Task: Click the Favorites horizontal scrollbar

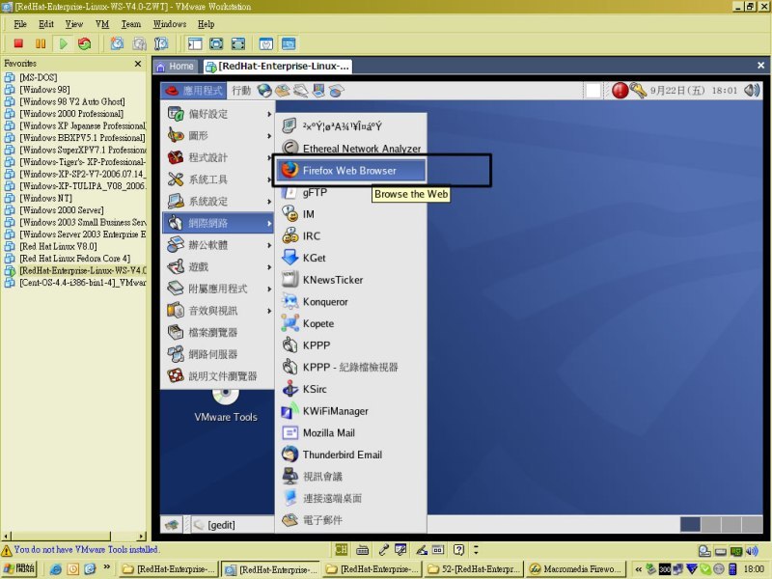Action: pyautogui.click(x=74, y=536)
